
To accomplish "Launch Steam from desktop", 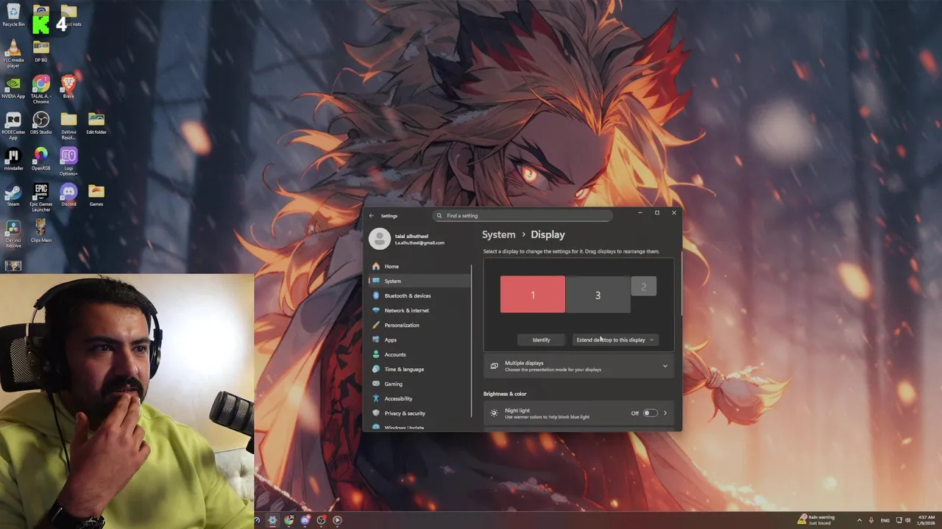I will click(13, 195).
